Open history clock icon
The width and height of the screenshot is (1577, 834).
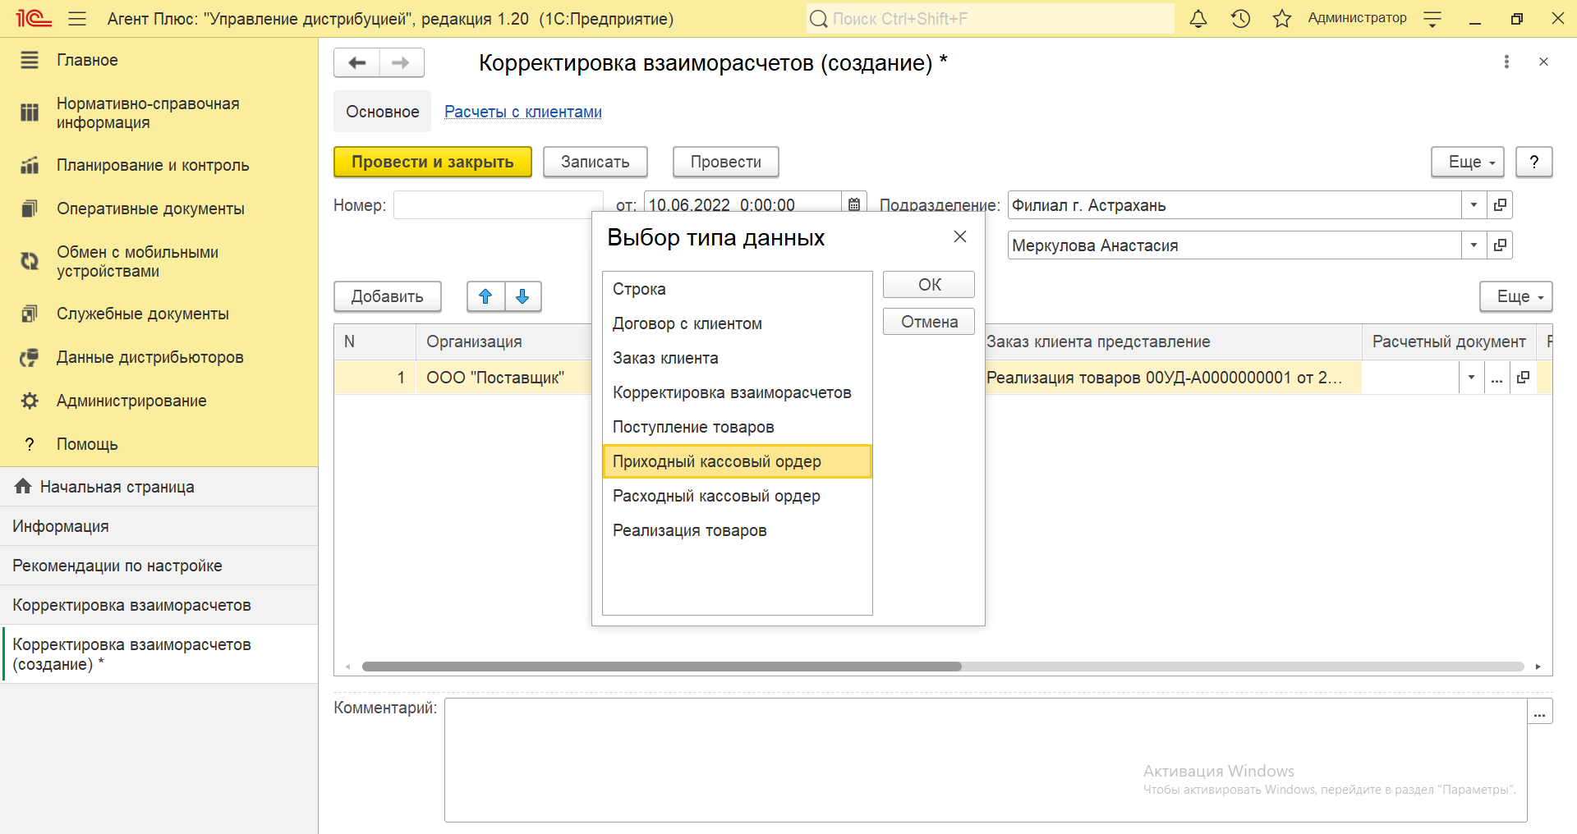pyautogui.click(x=1240, y=18)
